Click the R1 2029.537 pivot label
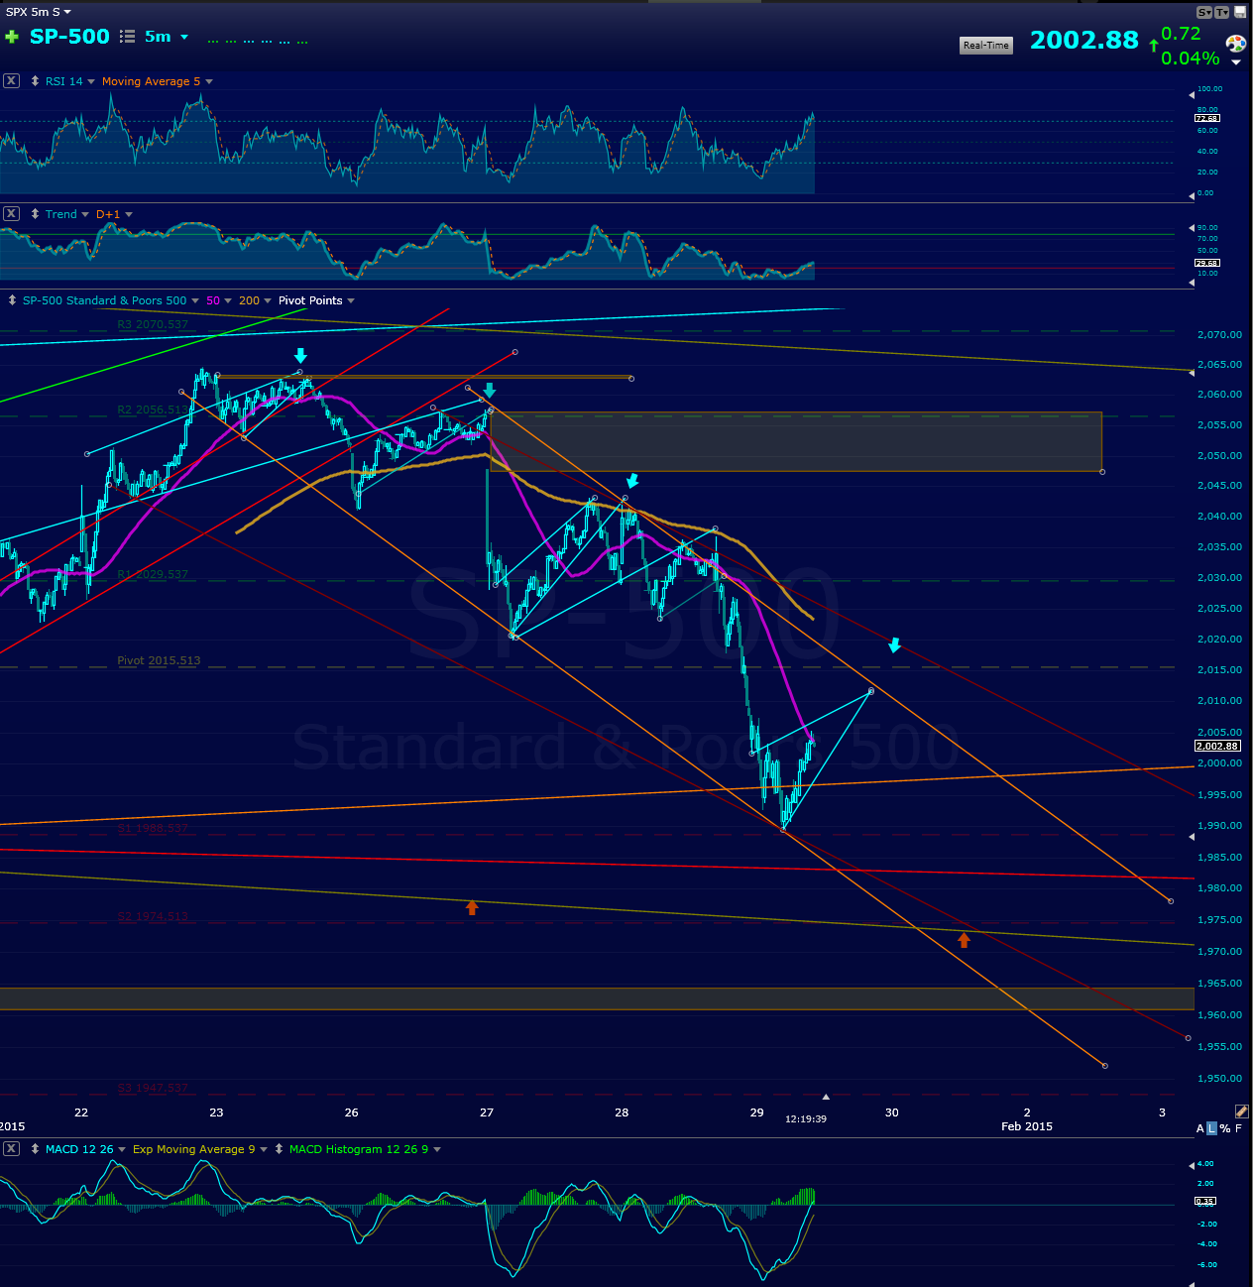This screenshot has height=1287, width=1253. click(x=153, y=574)
